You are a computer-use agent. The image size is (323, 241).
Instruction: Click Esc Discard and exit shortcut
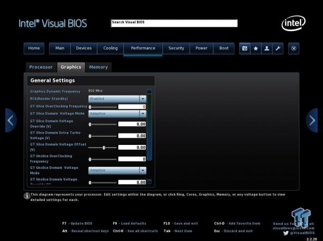click(x=233, y=231)
